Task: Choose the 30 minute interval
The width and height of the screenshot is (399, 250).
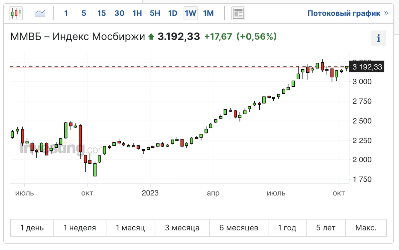Action: [x=119, y=14]
